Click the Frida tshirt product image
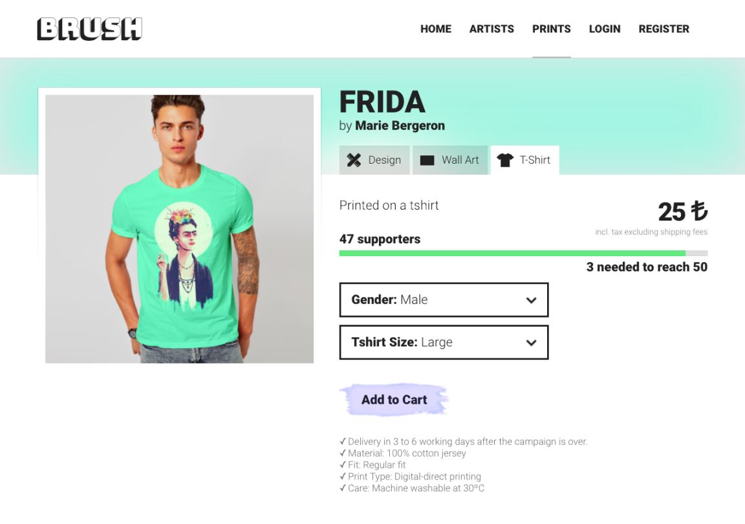This screenshot has width=745, height=524. pos(180,229)
